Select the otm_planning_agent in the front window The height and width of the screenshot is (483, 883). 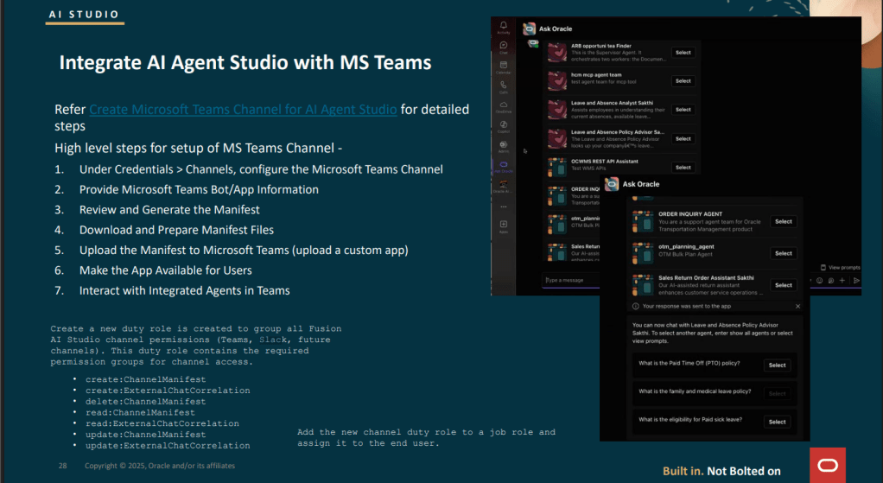[783, 253]
